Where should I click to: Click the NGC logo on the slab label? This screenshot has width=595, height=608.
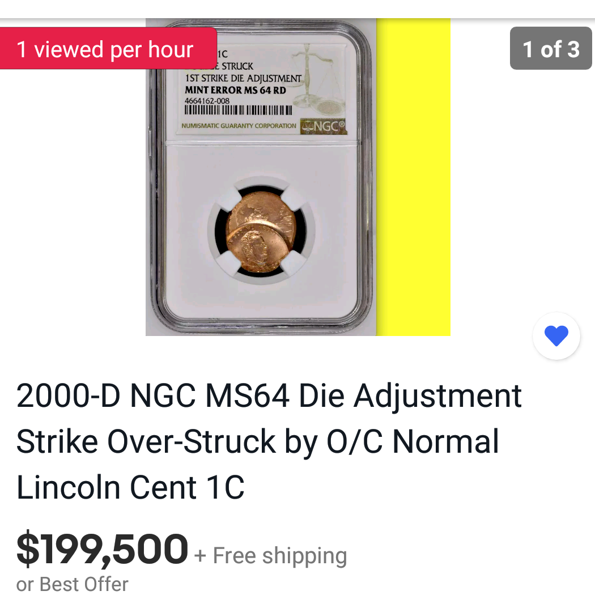pos(324,126)
